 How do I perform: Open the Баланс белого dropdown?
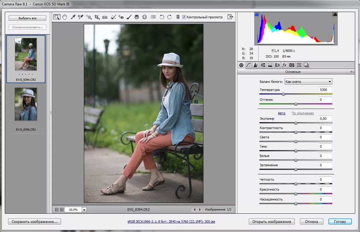[308, 82]
